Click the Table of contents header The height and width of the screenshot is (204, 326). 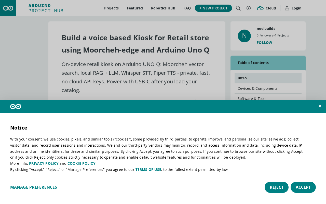click(268, 63)
